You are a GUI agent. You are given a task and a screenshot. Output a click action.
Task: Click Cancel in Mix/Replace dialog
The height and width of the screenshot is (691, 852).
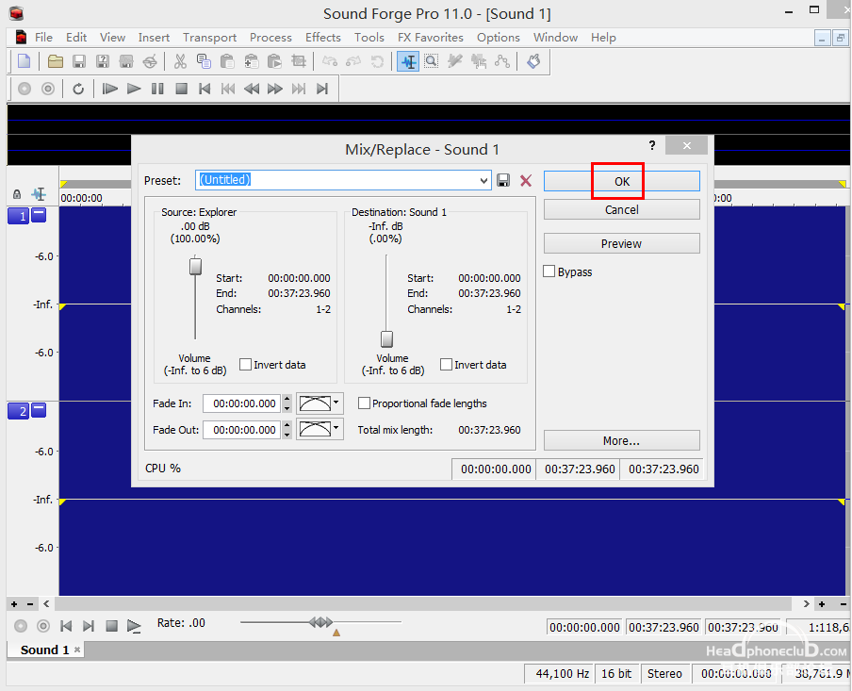click(x=622, y=209)
